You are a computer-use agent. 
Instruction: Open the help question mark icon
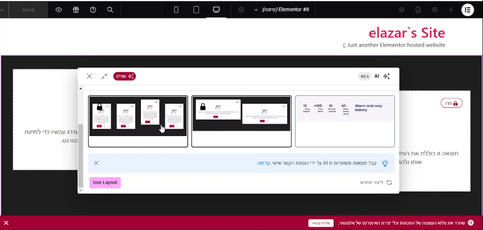coord(93,10)
